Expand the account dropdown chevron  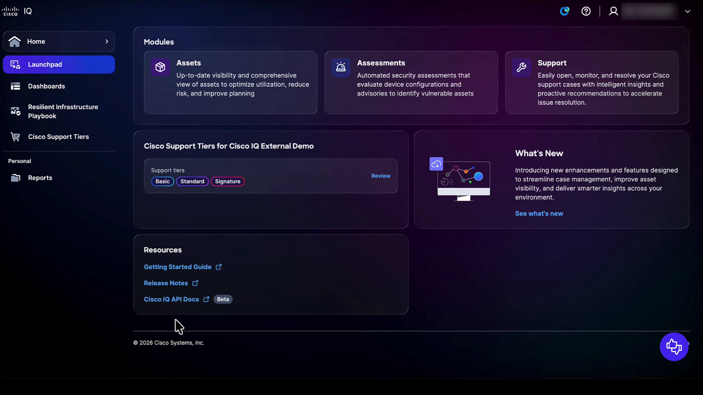point(688,11)
